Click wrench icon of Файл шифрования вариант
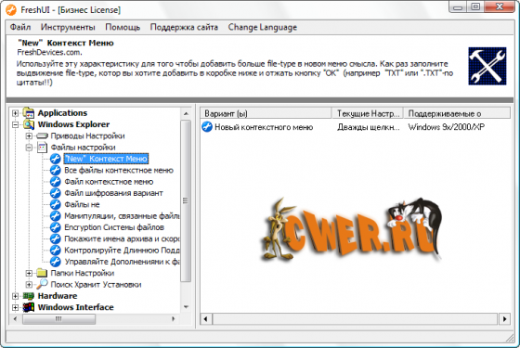 56,193
